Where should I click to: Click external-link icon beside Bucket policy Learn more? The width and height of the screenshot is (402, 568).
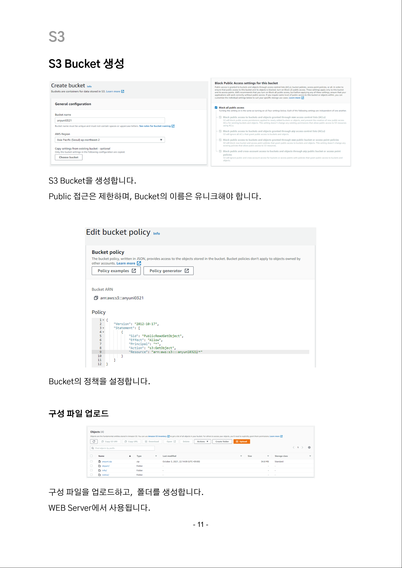[x=139, y=263]
